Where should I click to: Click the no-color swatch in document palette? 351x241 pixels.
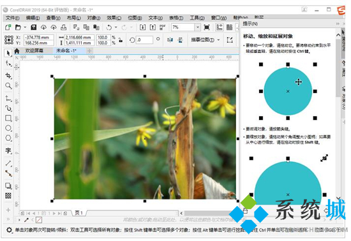pos(39,220)
